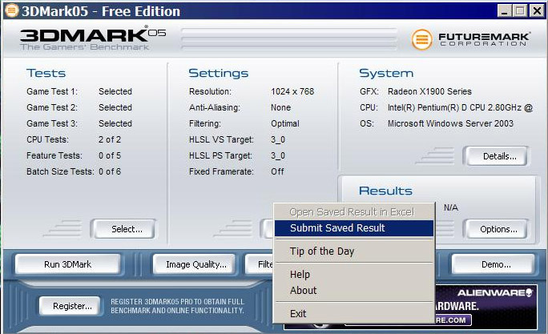Click the CPU value Intel Pentium D
Screen dimensions: 548x334
(x=460, y=107)
